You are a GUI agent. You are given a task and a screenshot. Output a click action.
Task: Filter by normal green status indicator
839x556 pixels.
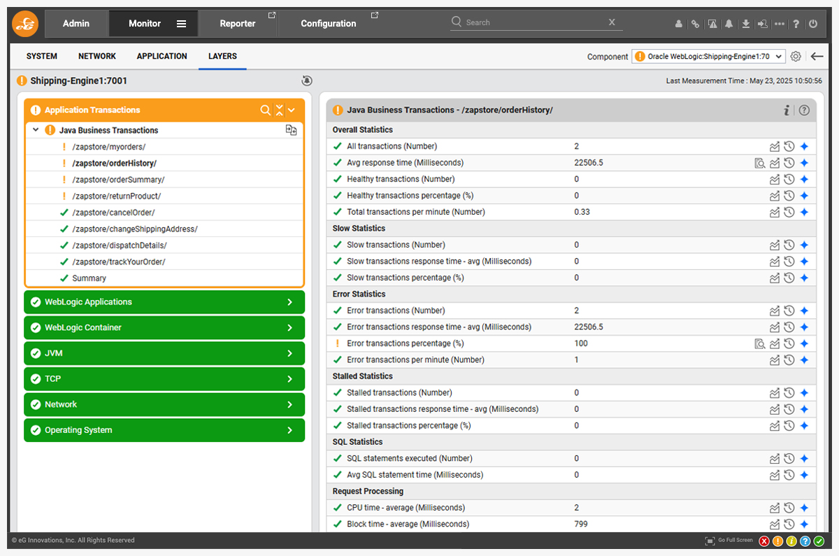(819, 541)
